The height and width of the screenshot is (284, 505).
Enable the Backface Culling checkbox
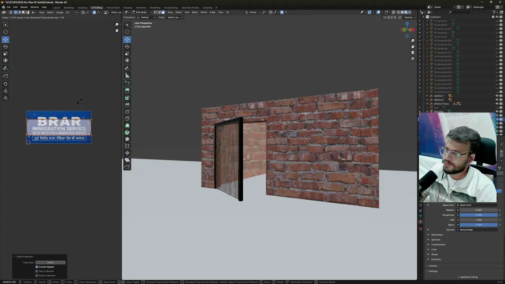pos(459,277)
